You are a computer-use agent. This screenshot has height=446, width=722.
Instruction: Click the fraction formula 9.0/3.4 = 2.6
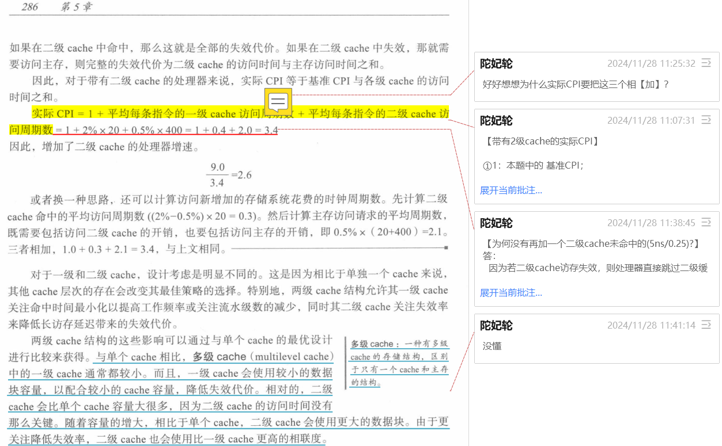click(x=229, y=175)
